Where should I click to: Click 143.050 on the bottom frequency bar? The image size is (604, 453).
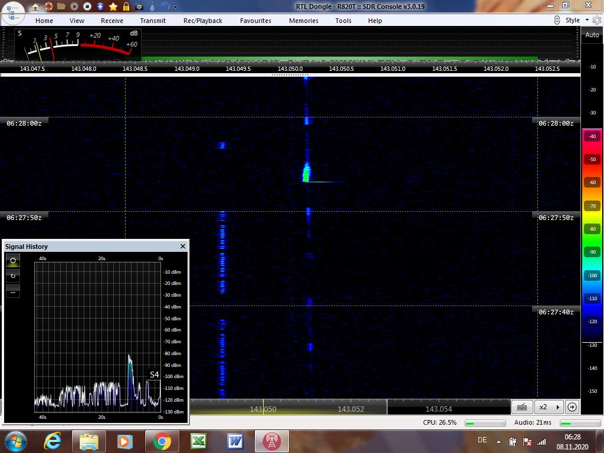click(x=263, y=409)
